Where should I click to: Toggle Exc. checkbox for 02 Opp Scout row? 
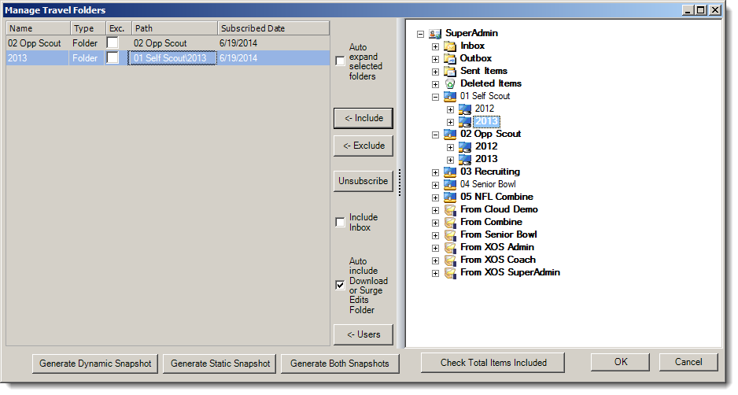click(113, 42)
